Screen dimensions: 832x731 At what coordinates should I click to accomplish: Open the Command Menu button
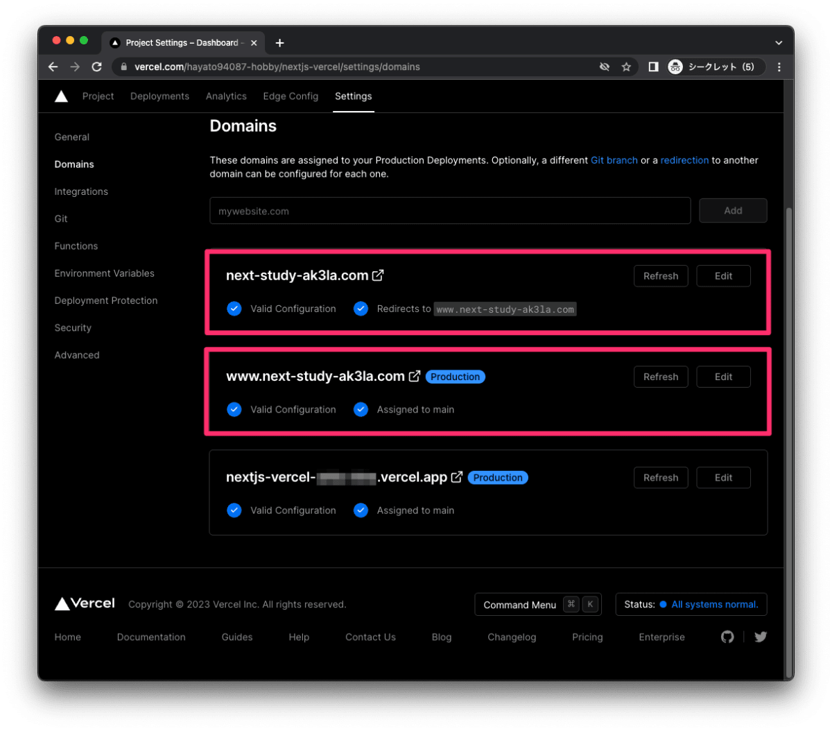(537, 604)
